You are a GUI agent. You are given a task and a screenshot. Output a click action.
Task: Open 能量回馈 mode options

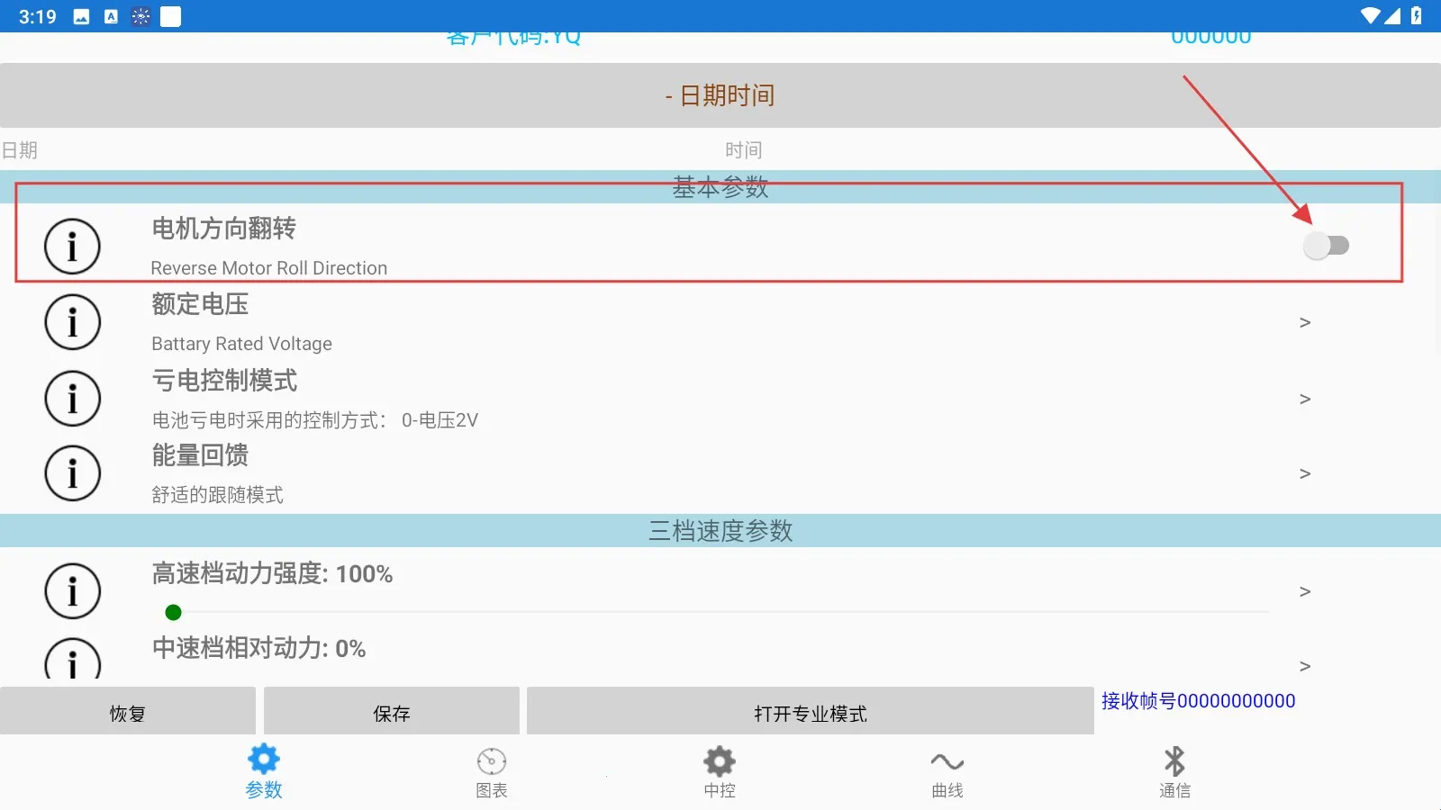1305,473
